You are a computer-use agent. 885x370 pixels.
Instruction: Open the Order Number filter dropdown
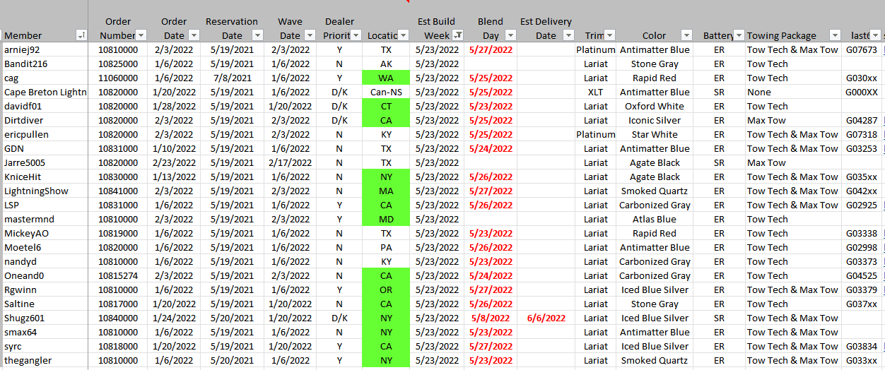pyautogui.click(x=141, y=35)
